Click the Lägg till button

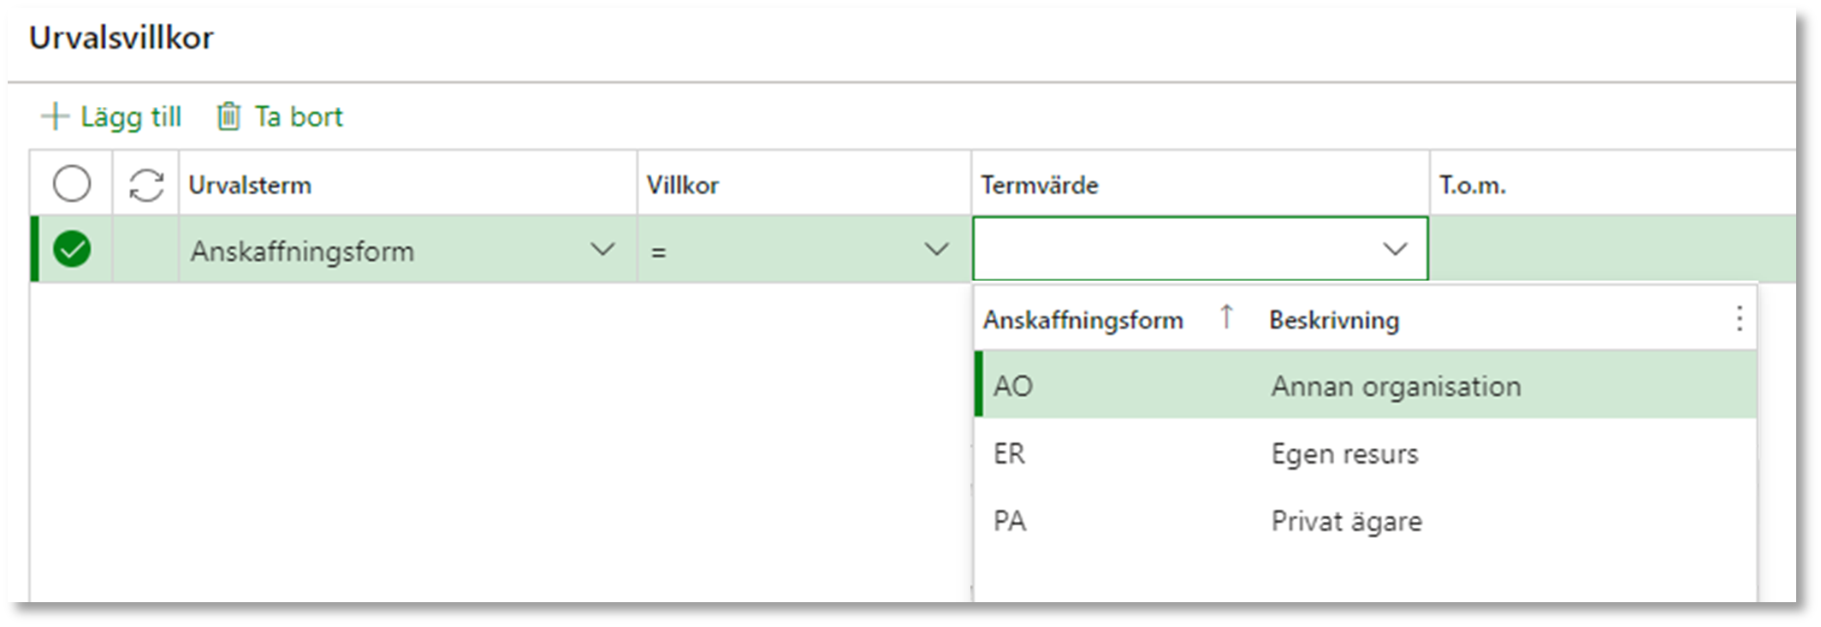[x=112, y=116]
